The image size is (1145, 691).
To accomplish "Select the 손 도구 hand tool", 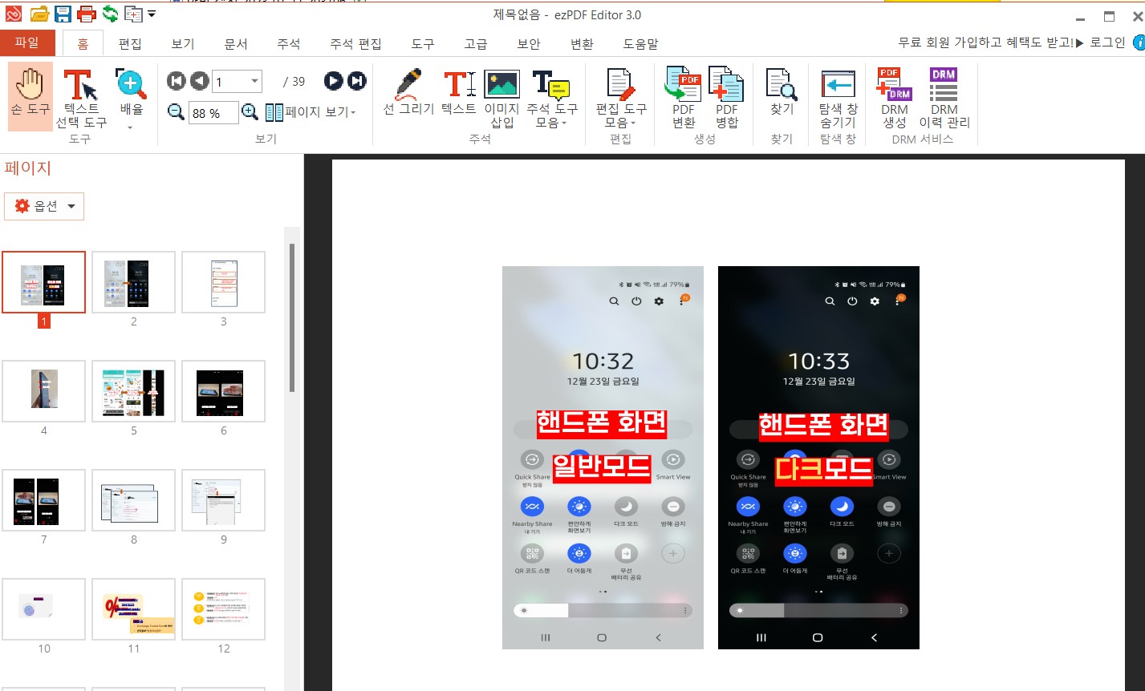I will (30, 96).
